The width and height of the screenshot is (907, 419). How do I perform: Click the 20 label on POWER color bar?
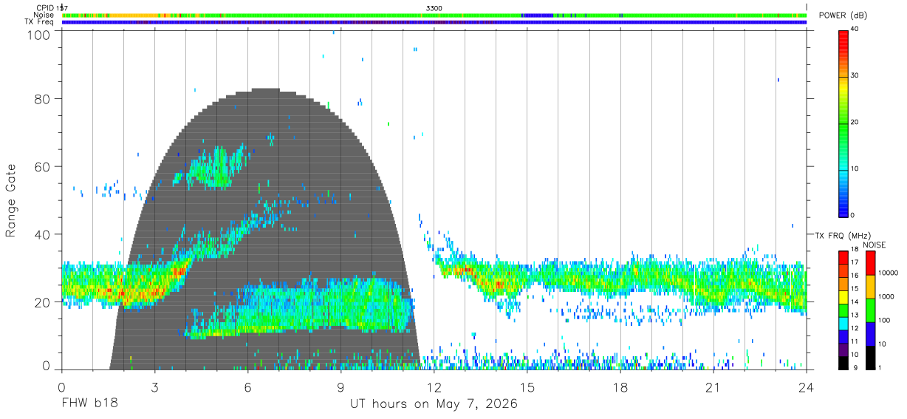(855, 123)
